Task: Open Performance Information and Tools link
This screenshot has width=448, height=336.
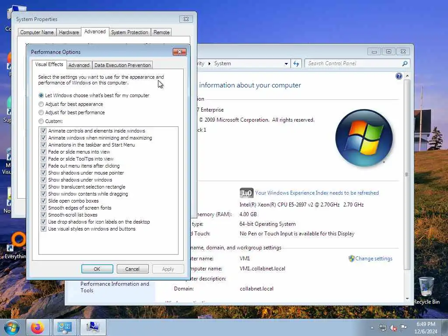Action: click(115, 287)
